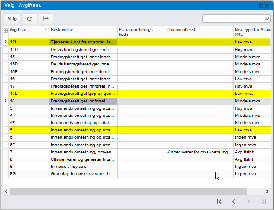Go to previous page of results
The image size is (274, 210).
pos(234,201)
